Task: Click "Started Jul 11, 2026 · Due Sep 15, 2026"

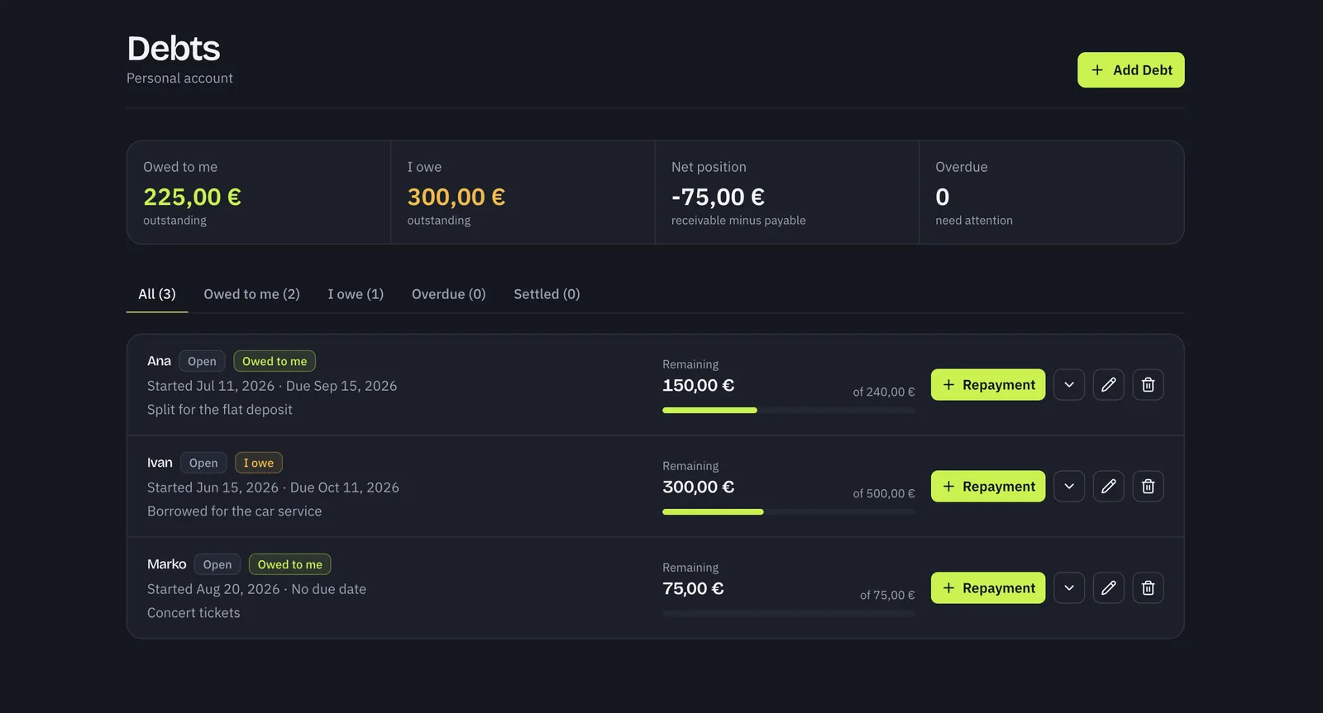Action: point(272,386)
